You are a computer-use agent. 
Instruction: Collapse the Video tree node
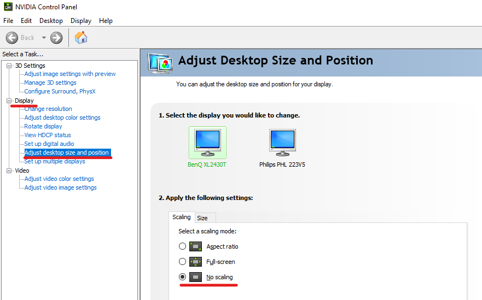tap(9, 170)
